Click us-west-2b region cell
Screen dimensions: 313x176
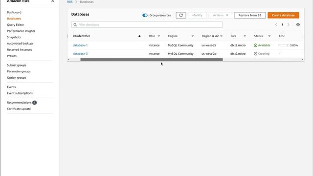pos(209,54)
